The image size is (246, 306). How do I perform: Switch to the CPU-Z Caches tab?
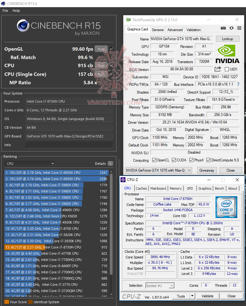point(141,188)
